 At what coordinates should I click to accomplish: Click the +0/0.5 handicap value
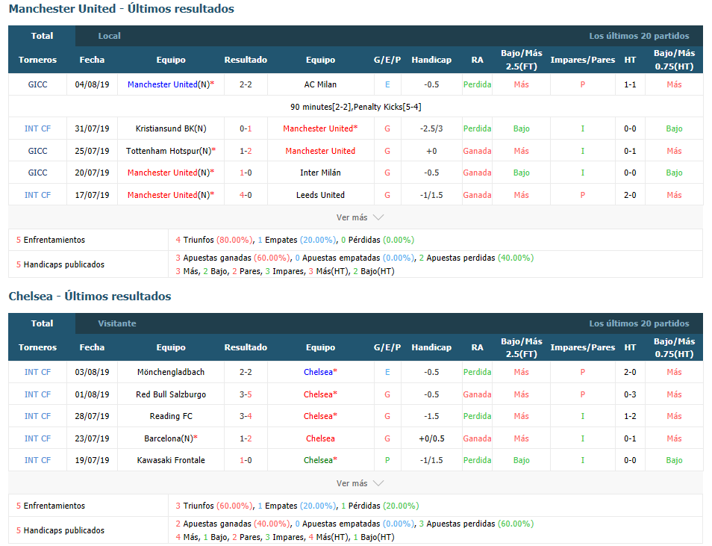tap(431, 438)
